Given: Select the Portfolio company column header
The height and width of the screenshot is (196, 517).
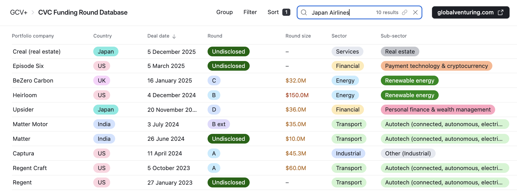Looking at the screenshot, I should (33, 36).
